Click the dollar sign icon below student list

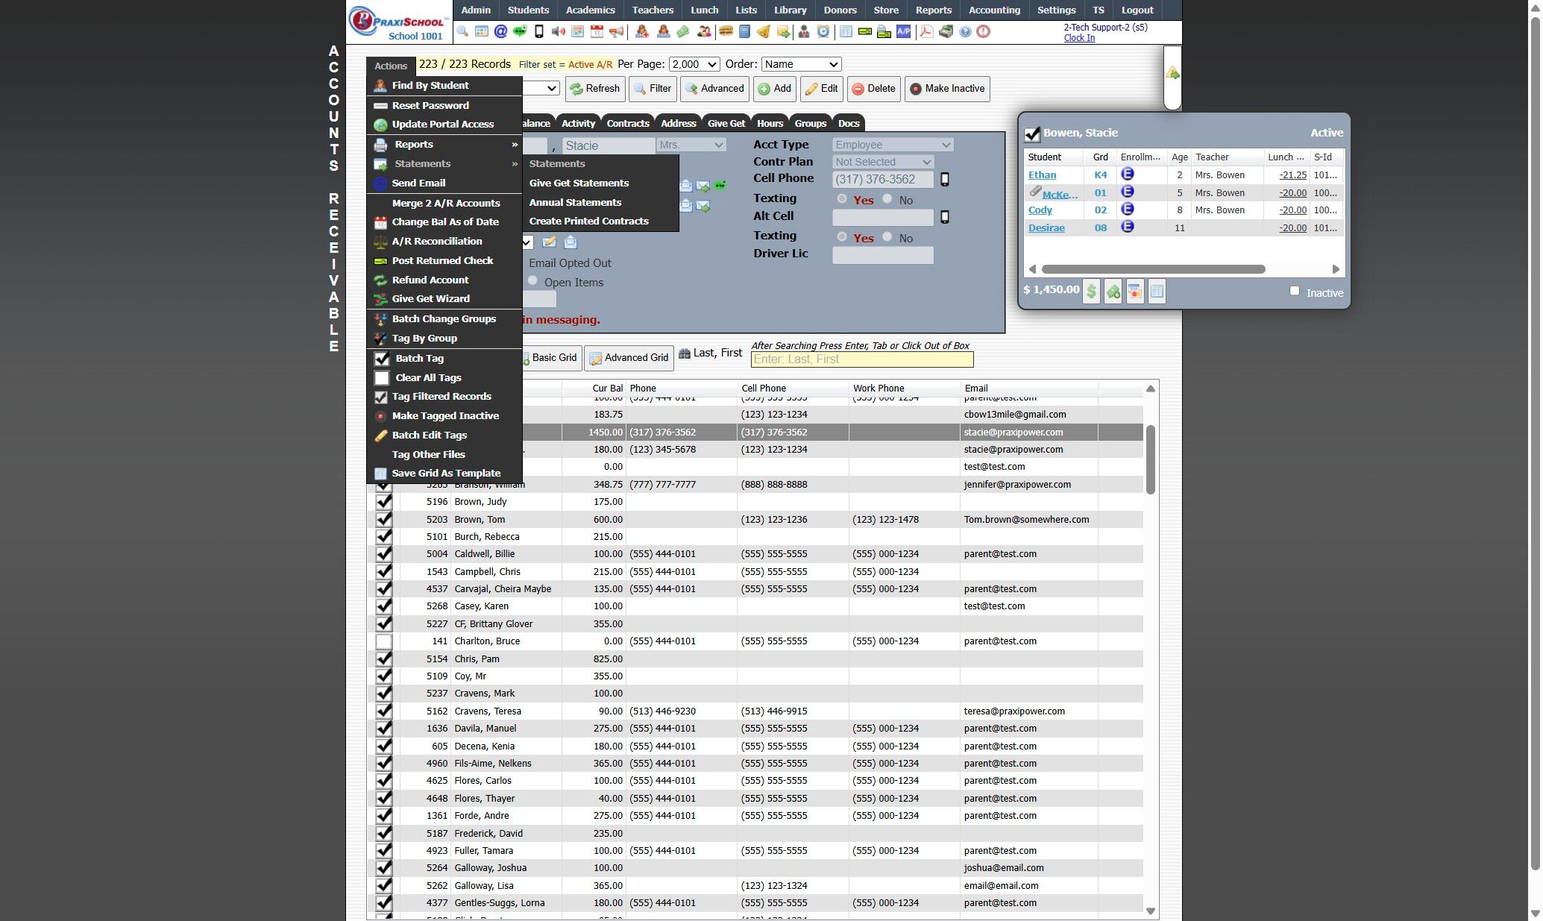[1091, 292]
